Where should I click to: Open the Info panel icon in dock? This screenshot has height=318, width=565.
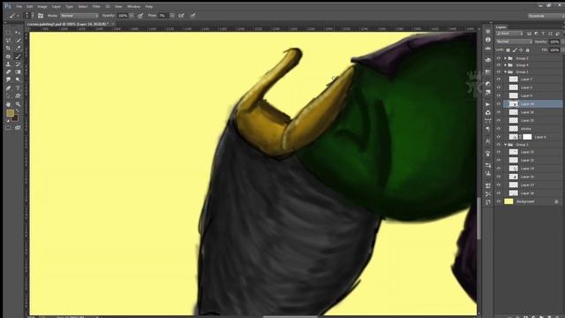click(488, 40)
